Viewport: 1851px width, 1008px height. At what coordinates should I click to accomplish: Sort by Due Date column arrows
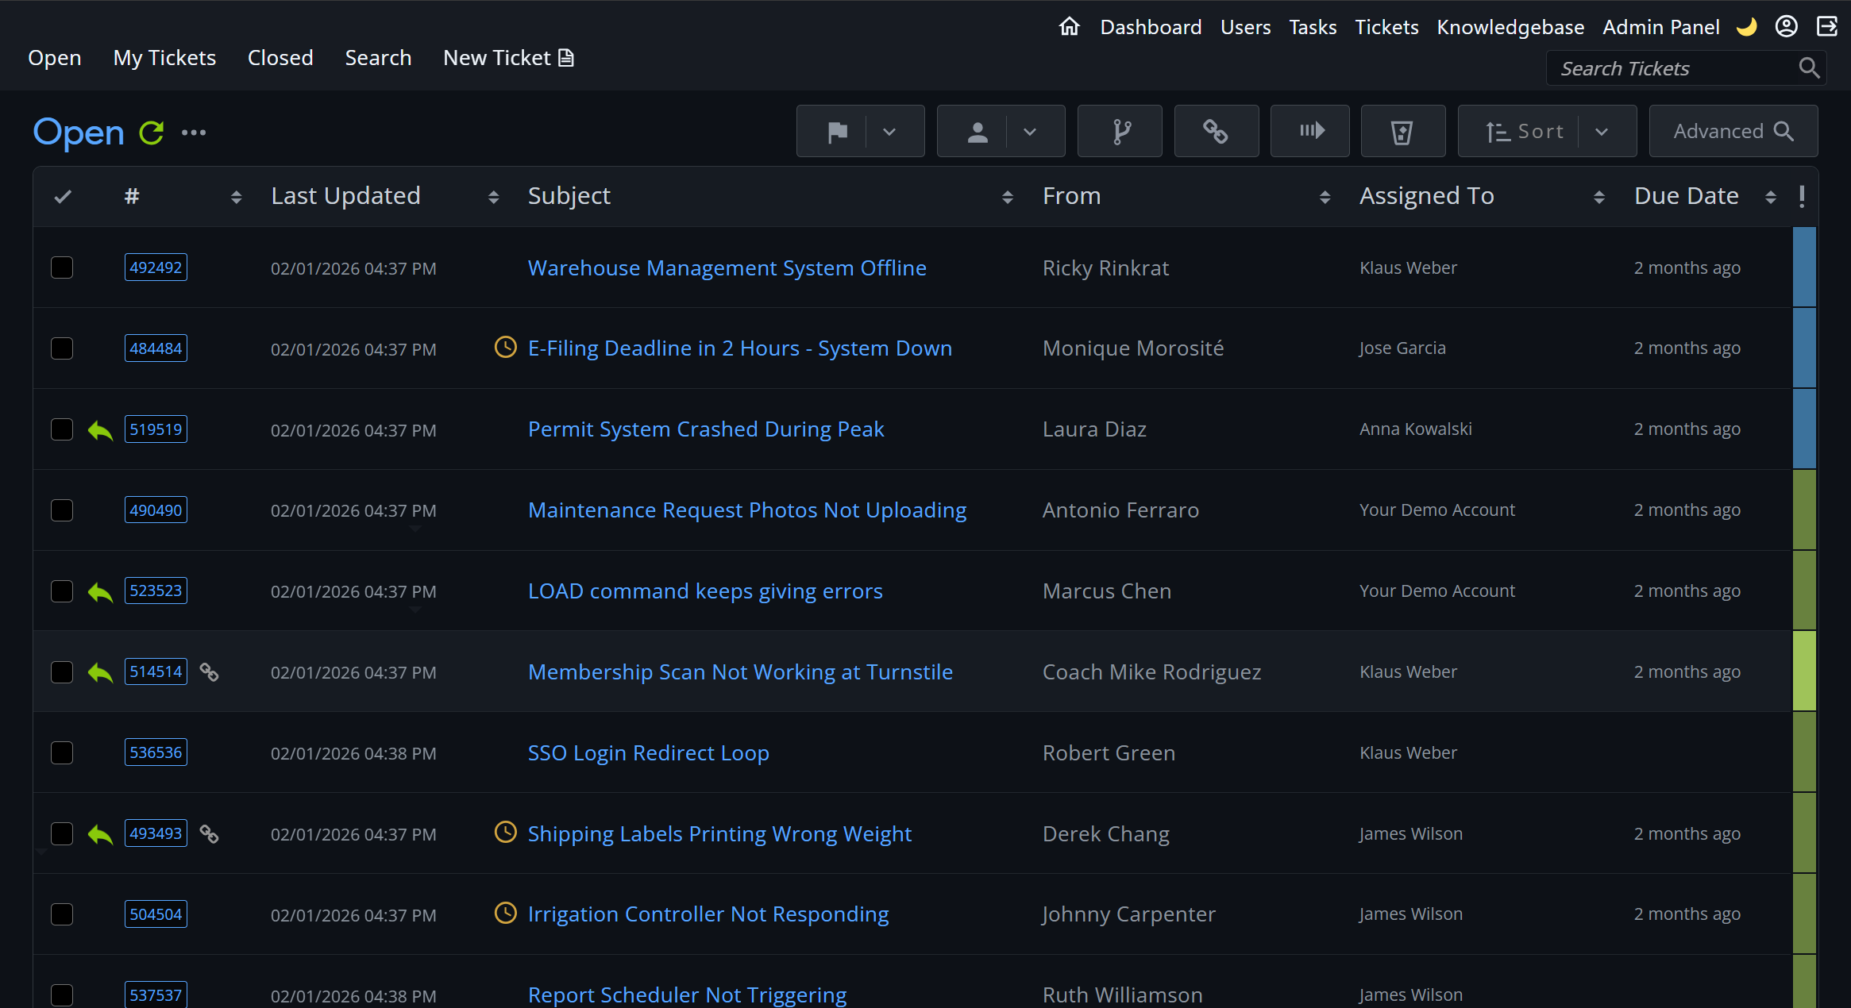1771,197
